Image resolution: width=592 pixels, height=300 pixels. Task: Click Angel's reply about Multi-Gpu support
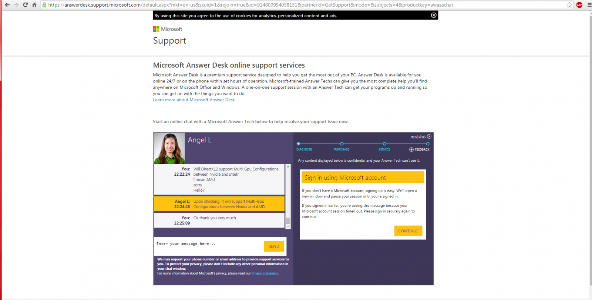pos(229,204)
